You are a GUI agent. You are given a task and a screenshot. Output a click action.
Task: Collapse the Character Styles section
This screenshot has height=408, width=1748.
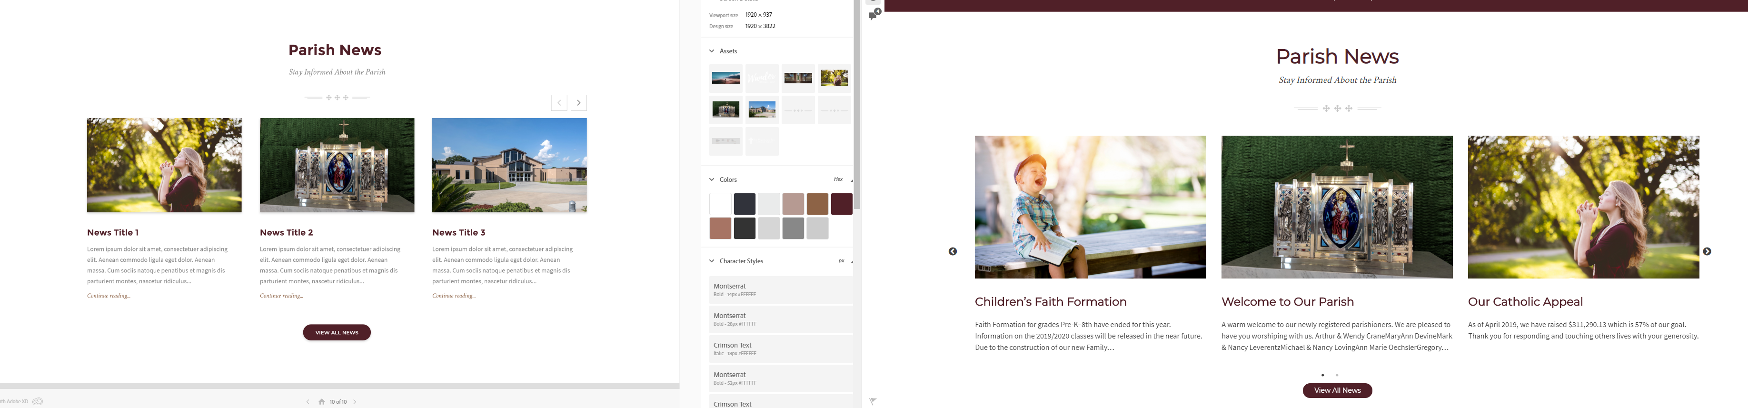[x=712, y=261]
